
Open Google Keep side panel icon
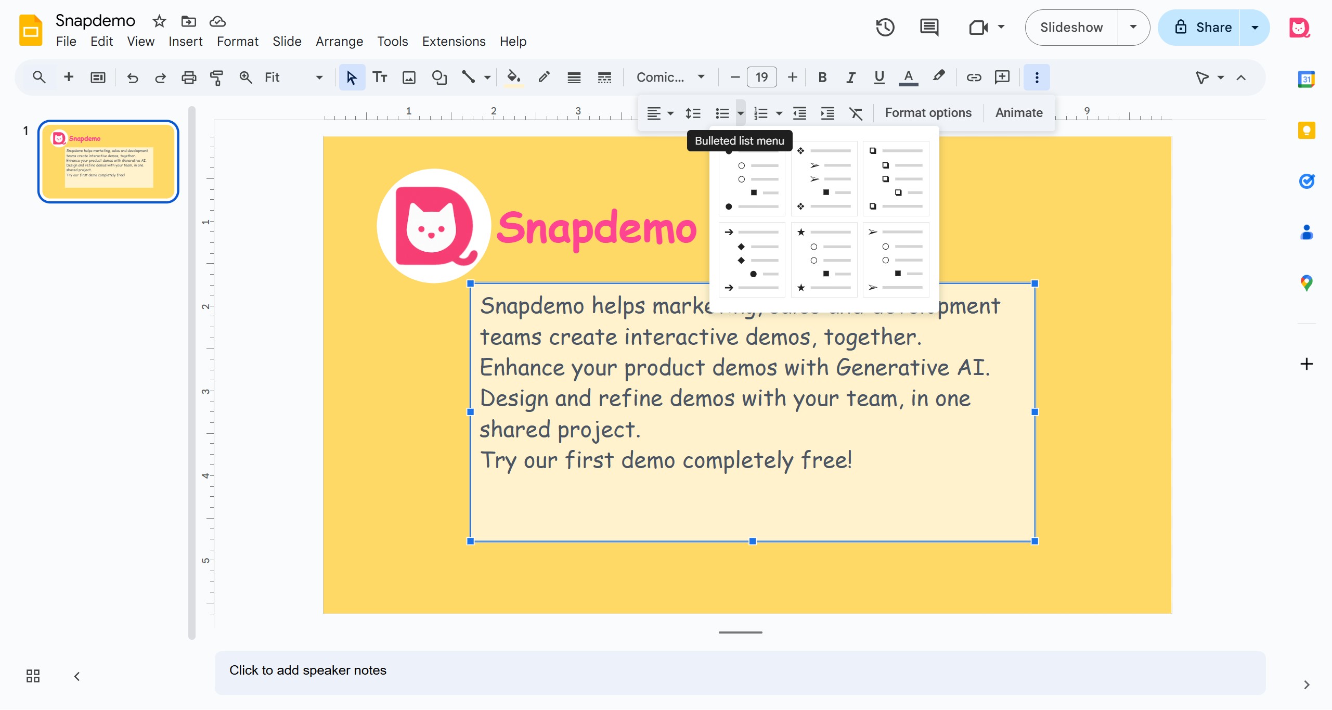point(1307,130)
